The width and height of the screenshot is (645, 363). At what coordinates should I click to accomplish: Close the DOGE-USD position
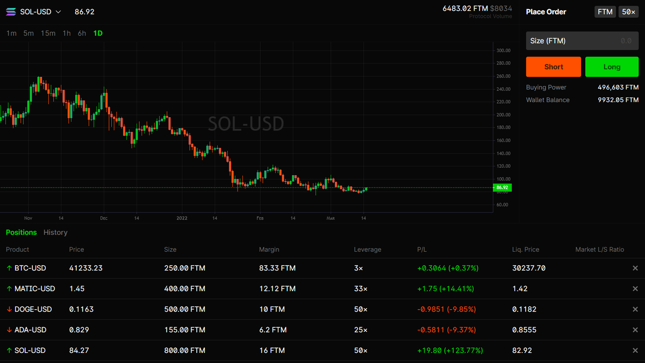coord(635,309)
